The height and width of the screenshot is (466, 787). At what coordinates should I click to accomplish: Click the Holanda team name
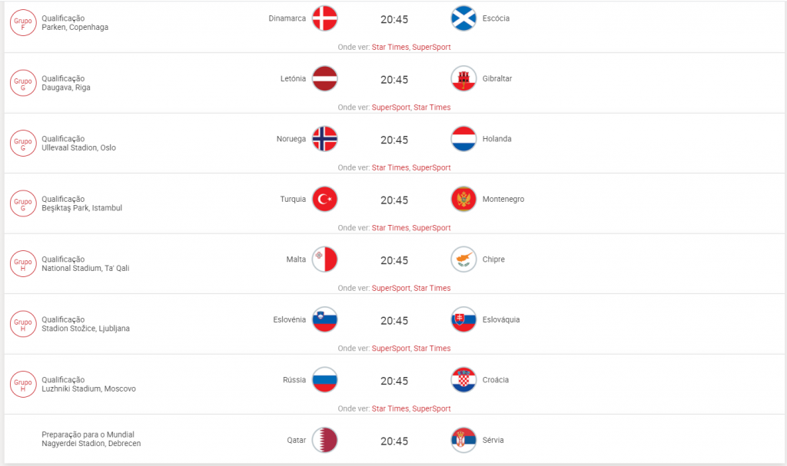click(497, 139)
